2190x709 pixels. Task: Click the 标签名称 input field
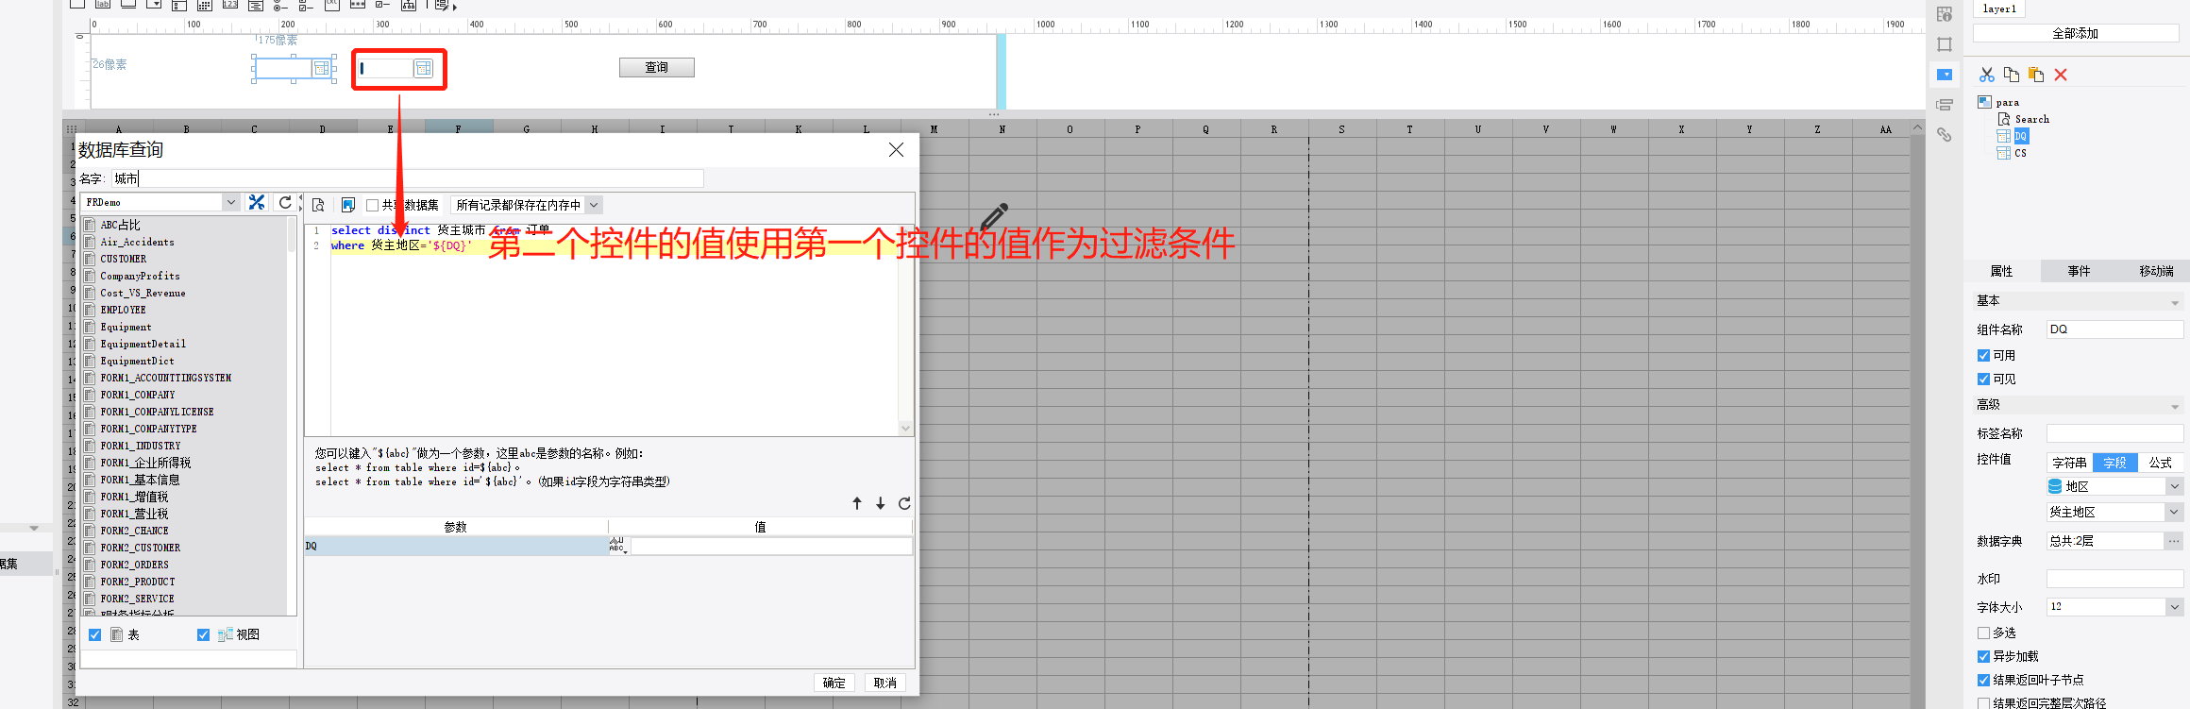[2115, 433]
